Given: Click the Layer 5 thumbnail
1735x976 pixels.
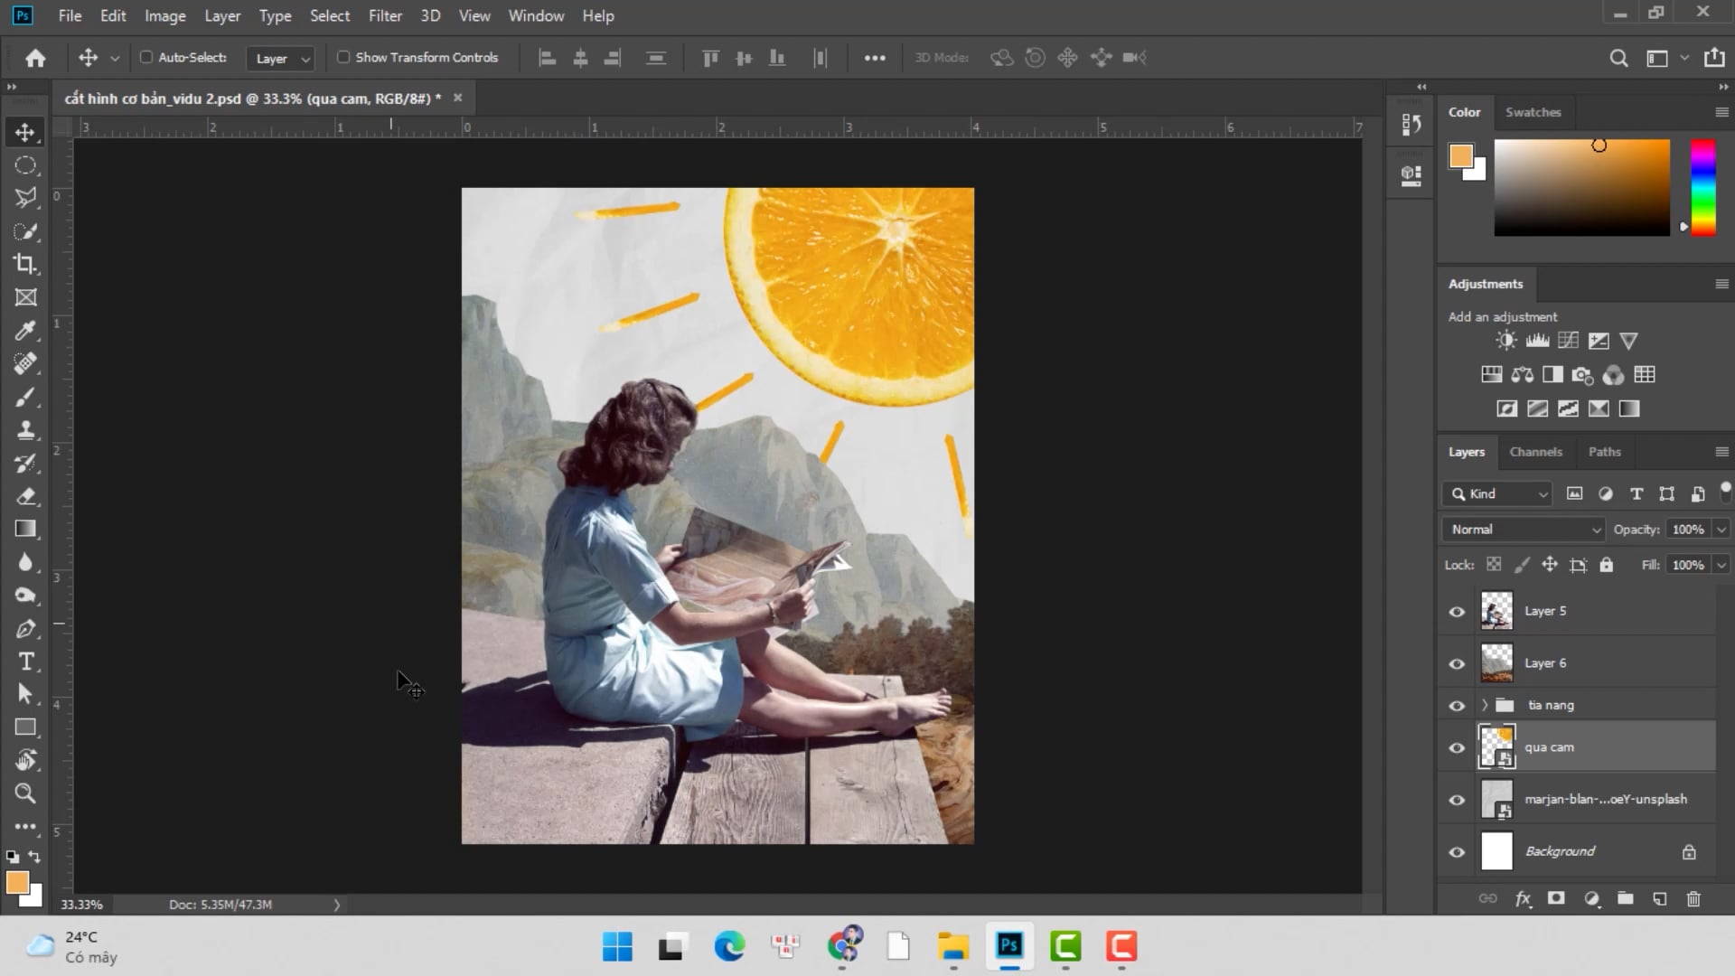Looking at the screenshot, I should (1496, 611).
